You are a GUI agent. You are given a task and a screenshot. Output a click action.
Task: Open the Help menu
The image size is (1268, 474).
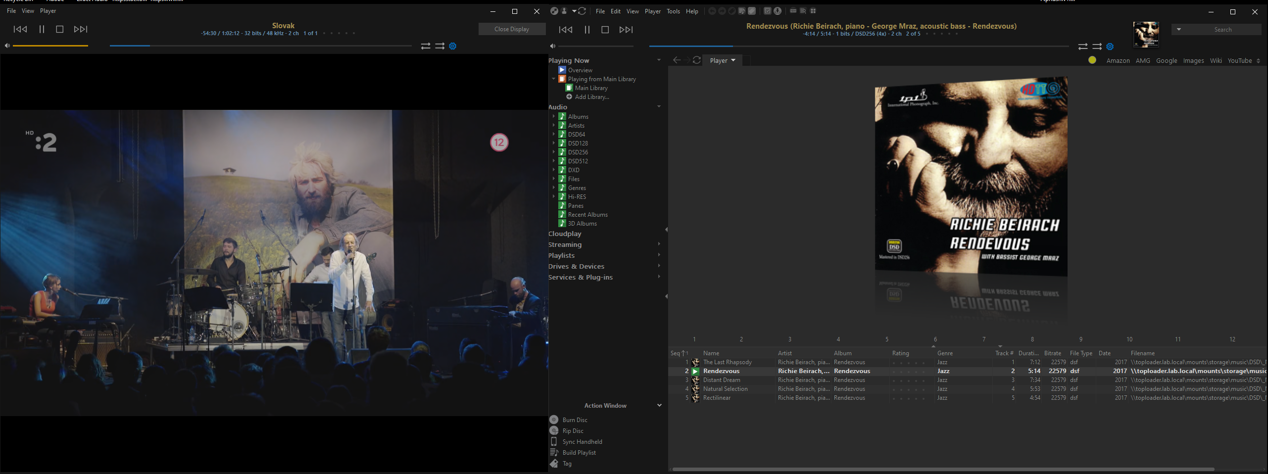point(692,11)
